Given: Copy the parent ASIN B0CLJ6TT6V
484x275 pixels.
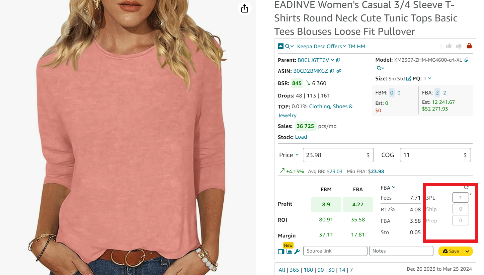Looking at the screenshot, I should pos(338,60).
